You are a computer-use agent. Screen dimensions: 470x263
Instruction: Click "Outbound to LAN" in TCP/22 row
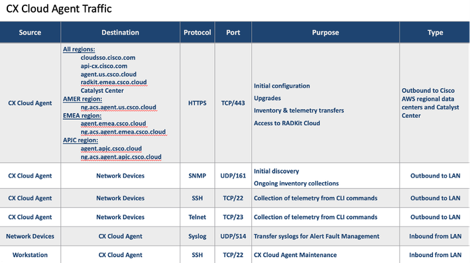coord(436,198)
